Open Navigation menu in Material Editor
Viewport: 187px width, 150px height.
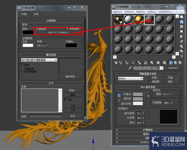[140, 12]
